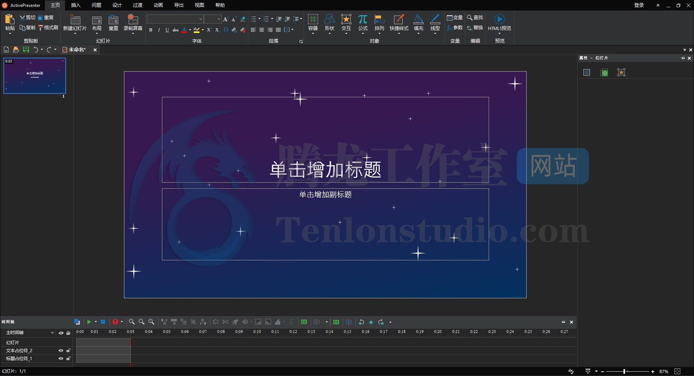Open the Questions (问题) ribbon tab
Image resolution: width=694 pixels, height=376 pixels.
point(96,5)
